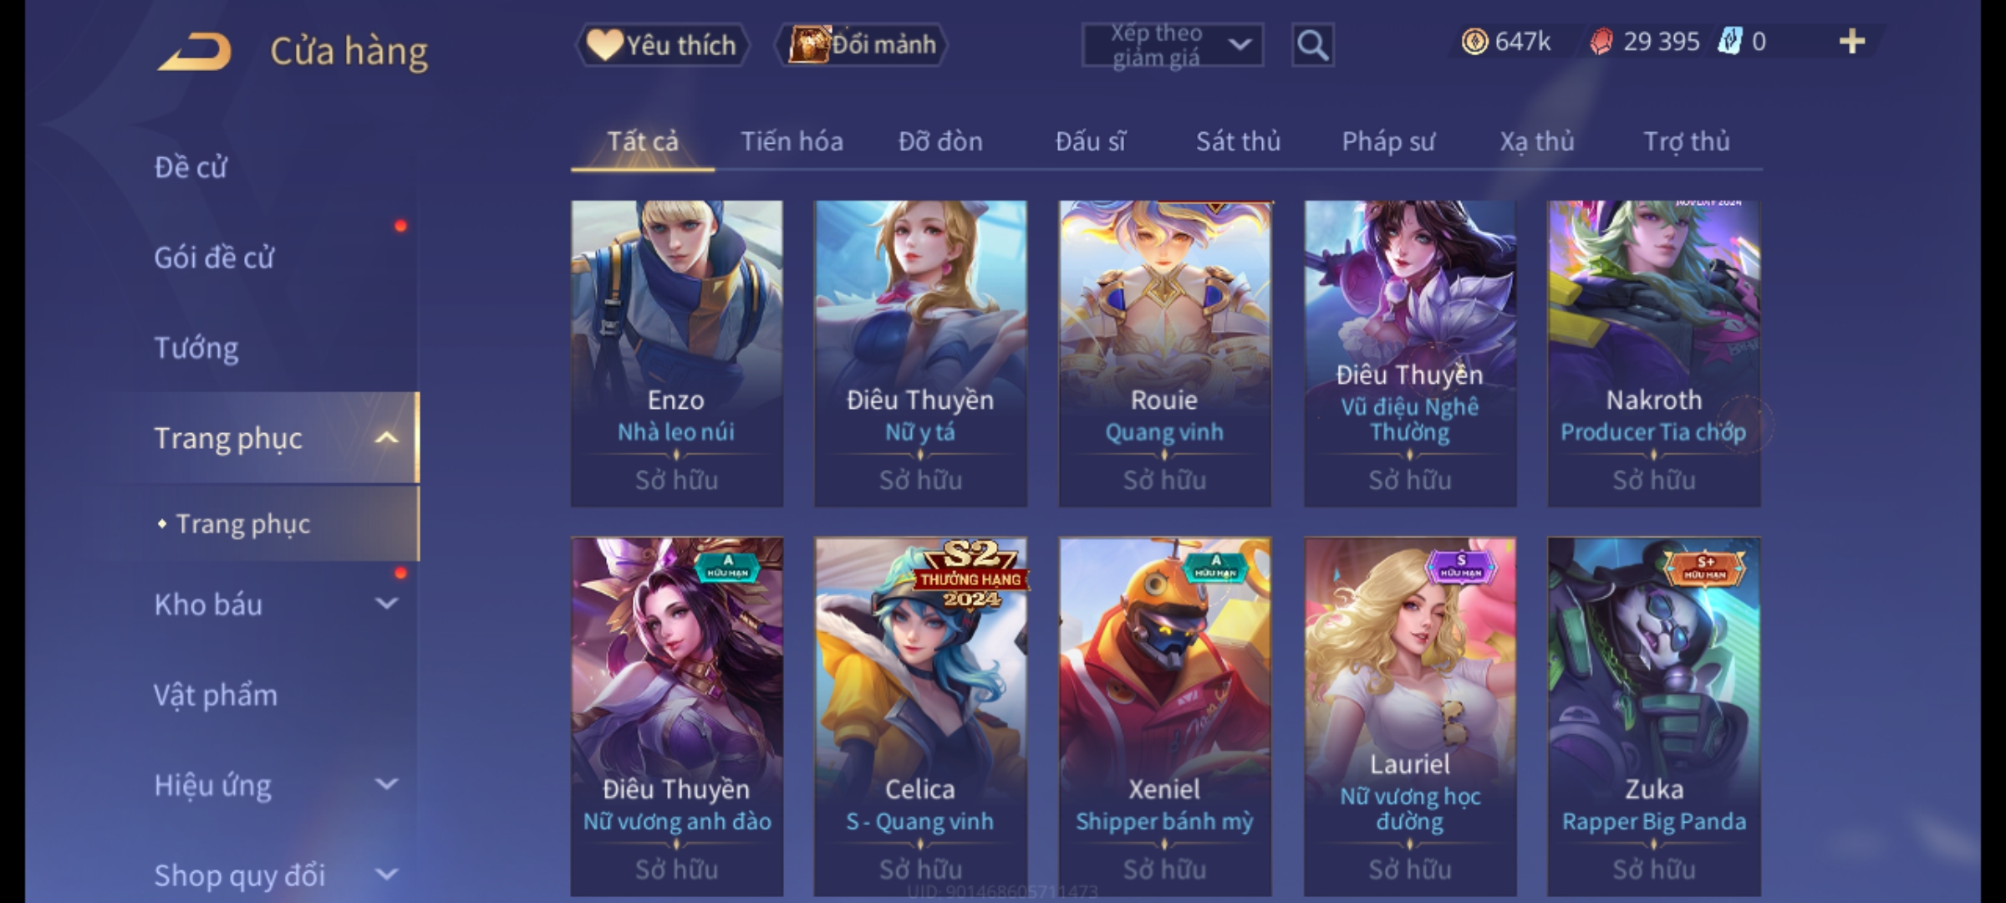Select Zuka Rapper Big Panda skin card
This screenshot has width=2006, height=903.
1654,717
